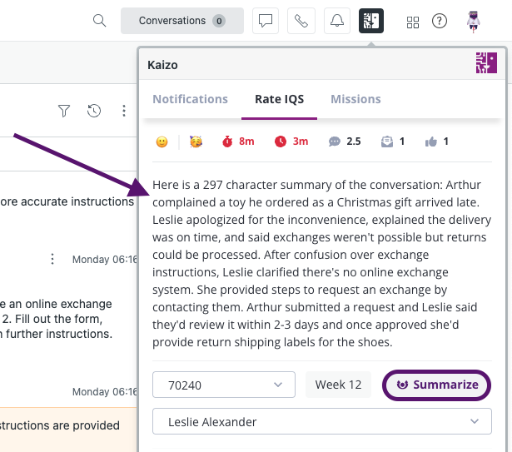The width and height of the screenshot is (512, 452).
Task: Select the Rate IQS tab
Action: (x=279, y=99)
